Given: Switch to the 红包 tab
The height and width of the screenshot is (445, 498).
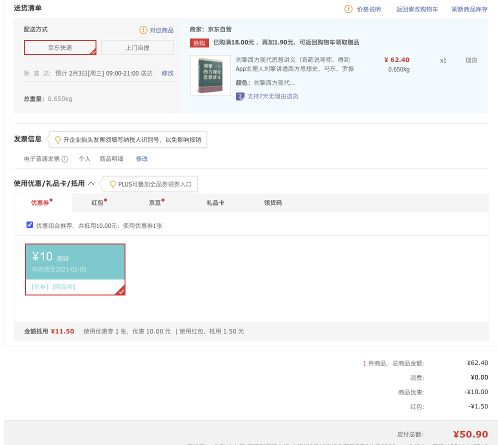Looking at the screenshot, I should coord(97,202).
